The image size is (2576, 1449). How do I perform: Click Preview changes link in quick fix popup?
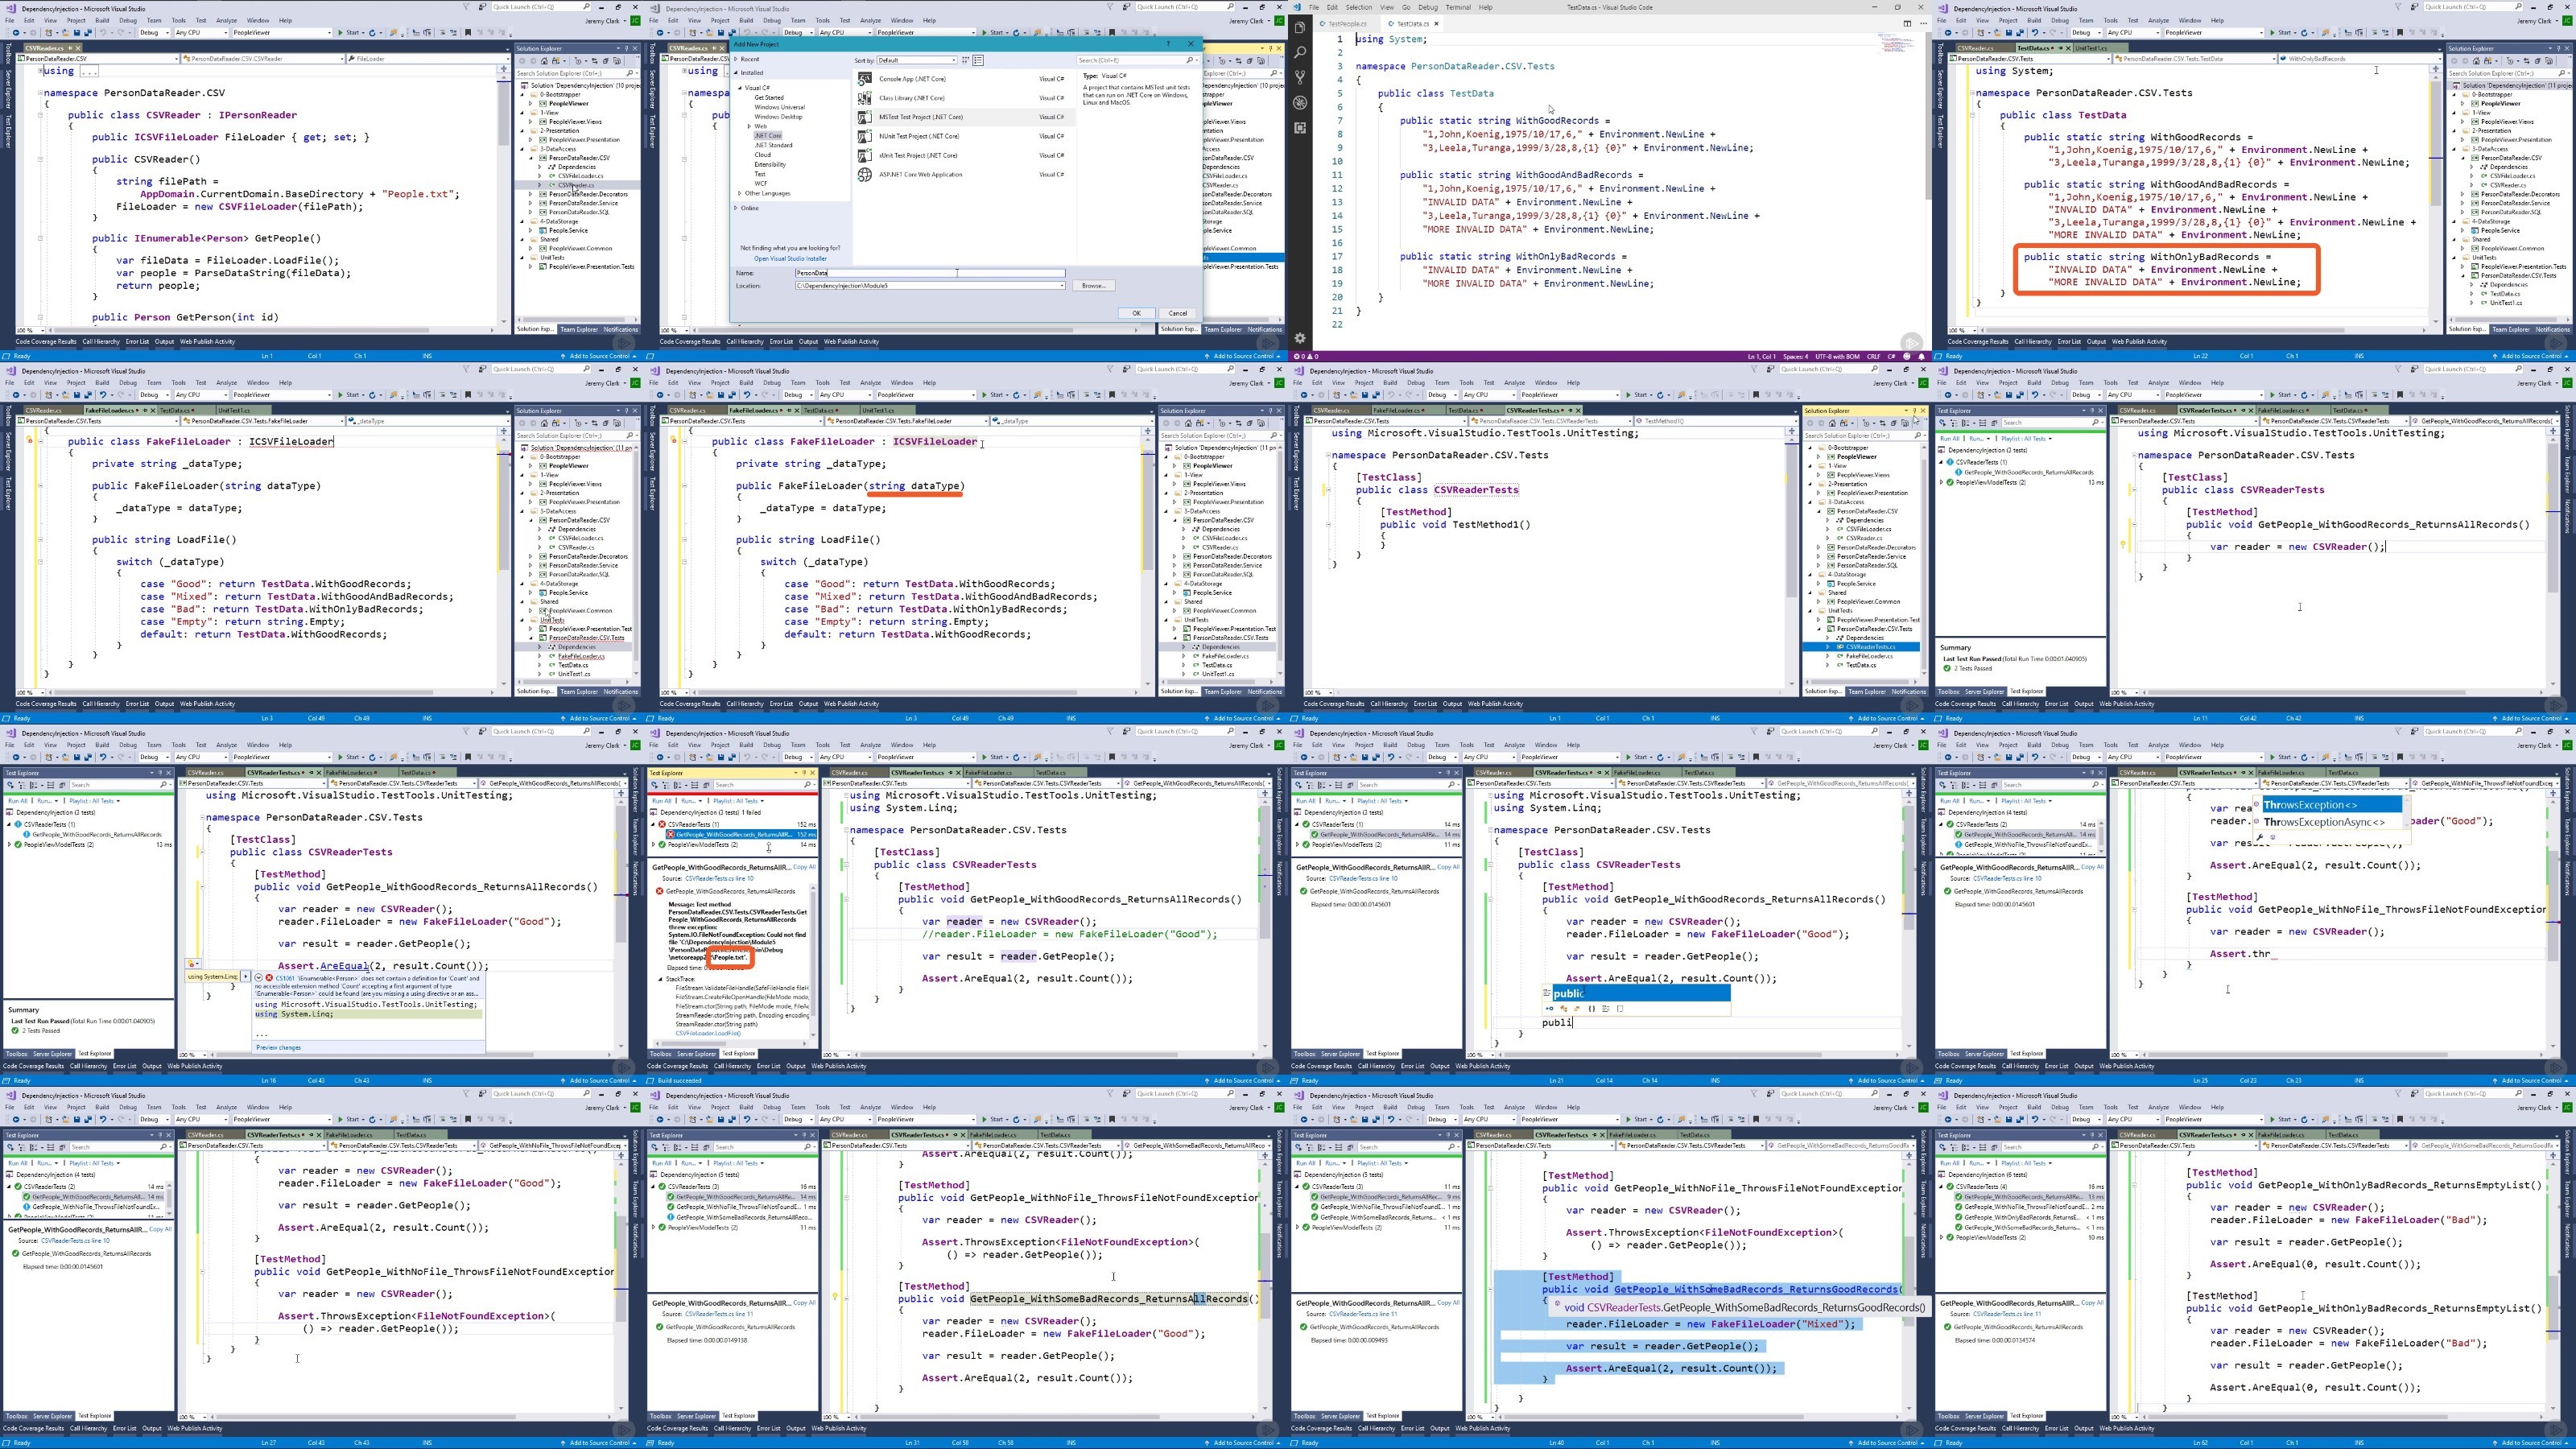click(278, 1047)
